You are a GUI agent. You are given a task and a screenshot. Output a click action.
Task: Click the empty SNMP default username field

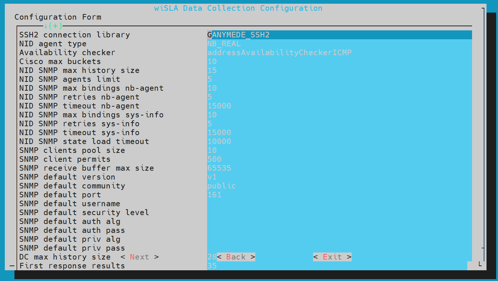339,204
